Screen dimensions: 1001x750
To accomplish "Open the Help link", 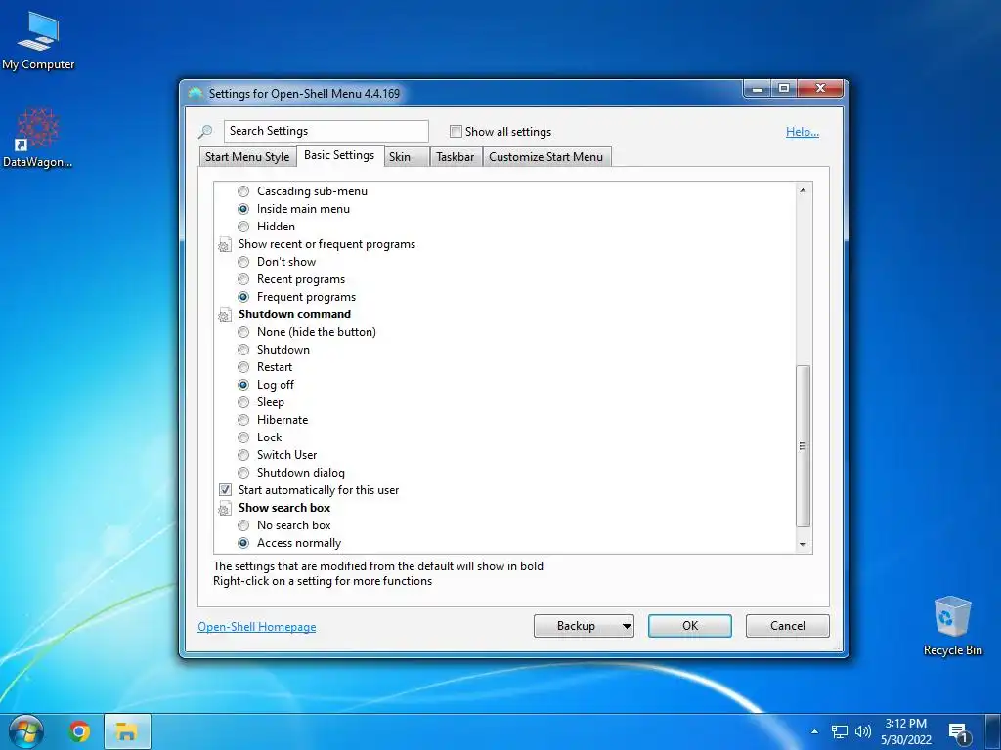I will 803,132.
